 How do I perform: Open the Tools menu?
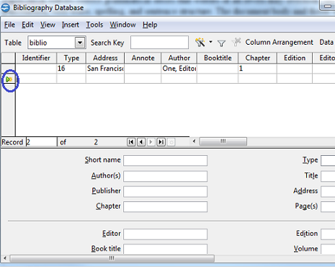(94, 25)
